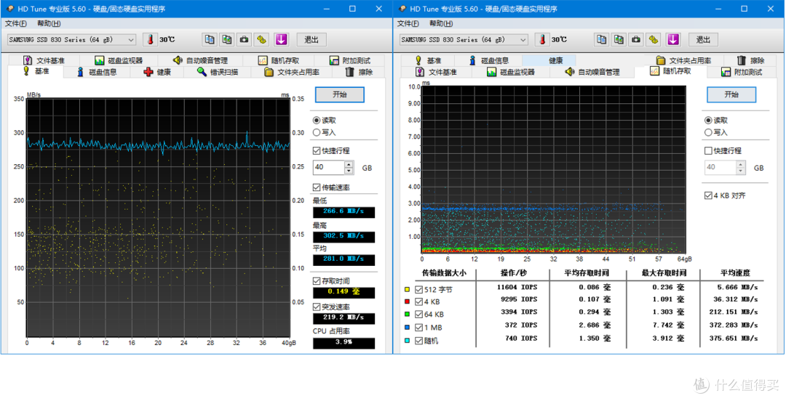Switch to 磁盘信息 tab in 基准 window
Viewport: 786px width, 401px height.
(97, 72)
